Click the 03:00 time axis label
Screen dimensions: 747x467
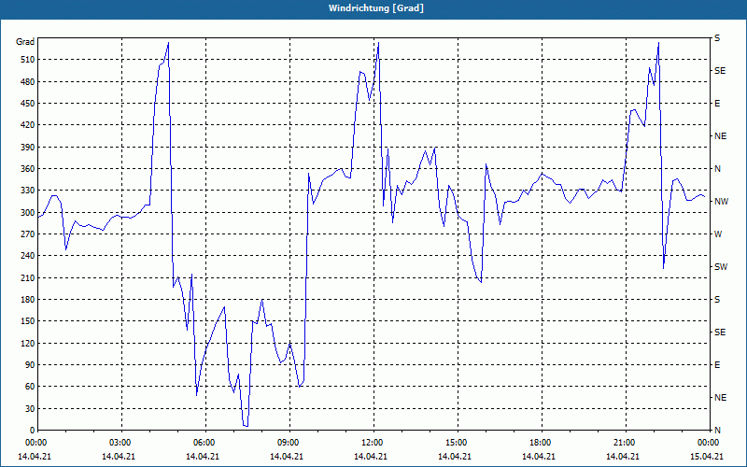click(x=121, y=443)
